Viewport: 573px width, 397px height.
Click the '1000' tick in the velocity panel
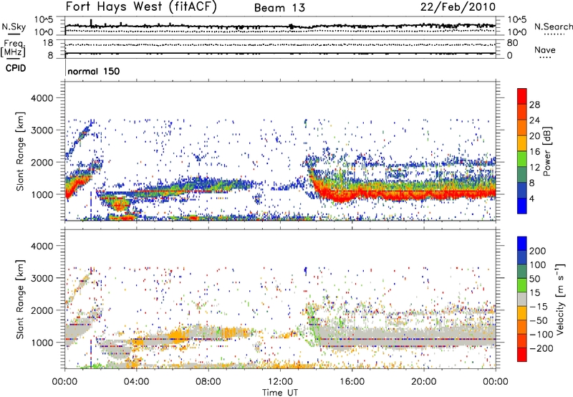pos(42,343)
